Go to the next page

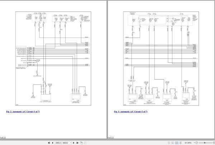73,143
